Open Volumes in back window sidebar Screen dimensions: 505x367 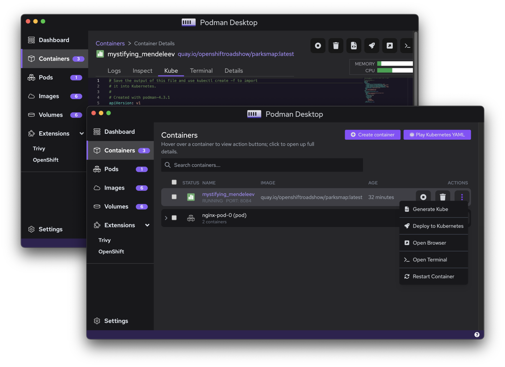click(x=53, y=115)
